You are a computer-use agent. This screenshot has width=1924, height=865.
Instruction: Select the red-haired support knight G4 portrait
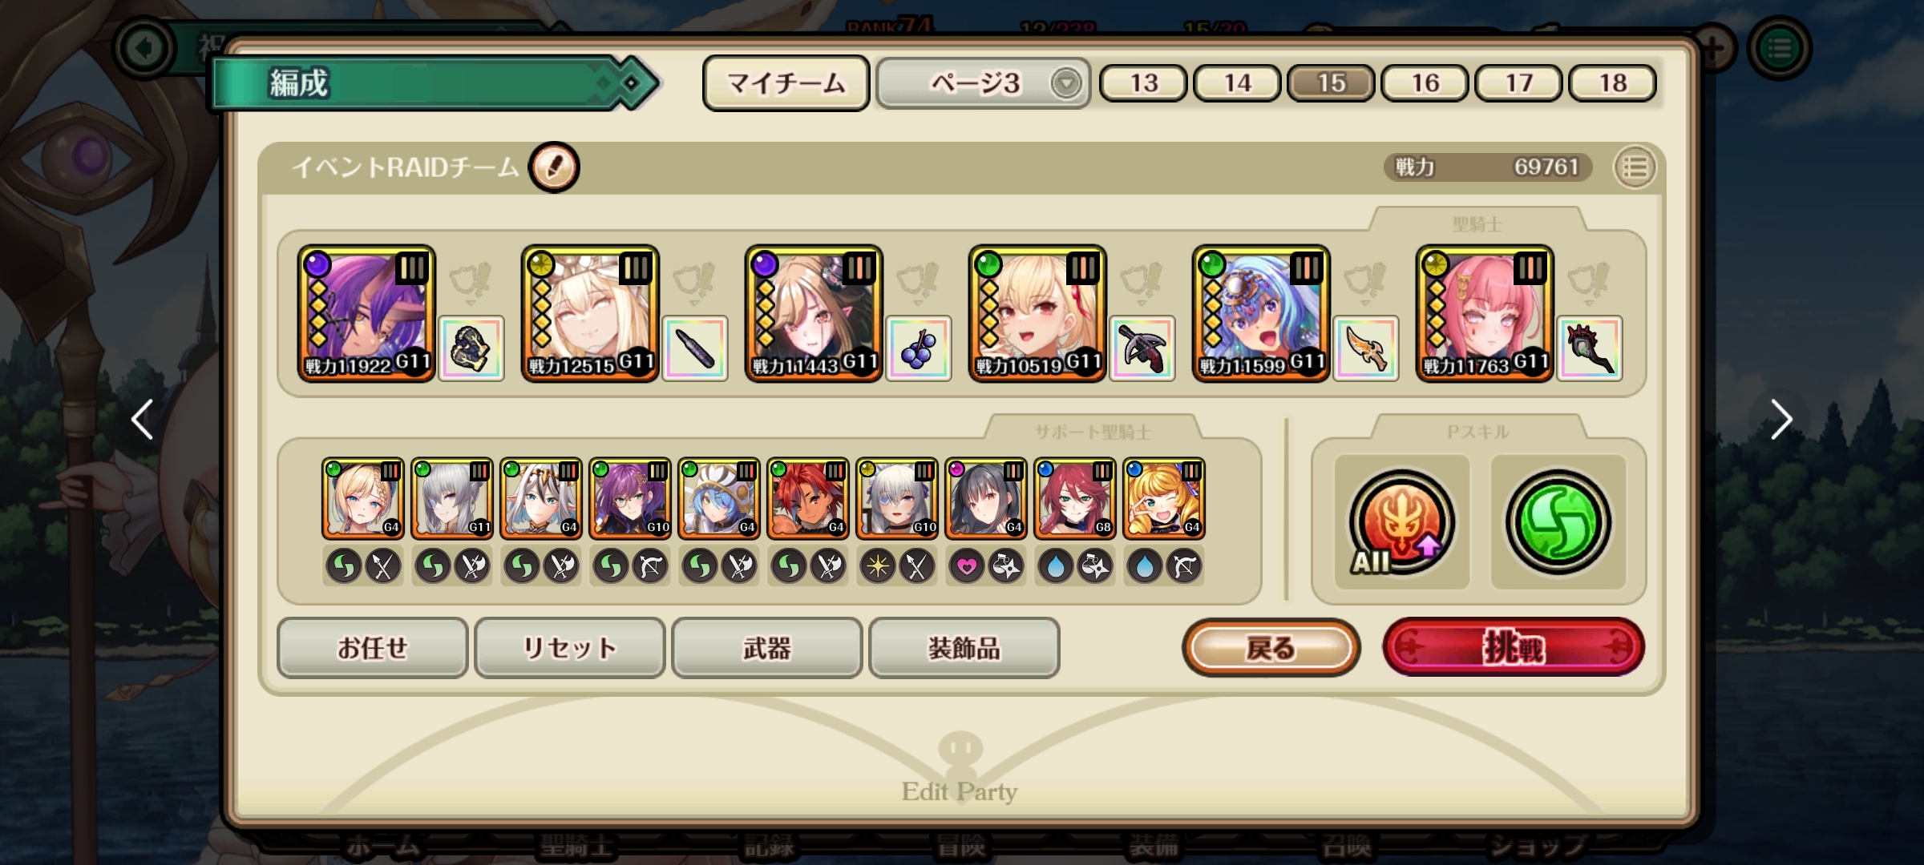coord(807,497)
